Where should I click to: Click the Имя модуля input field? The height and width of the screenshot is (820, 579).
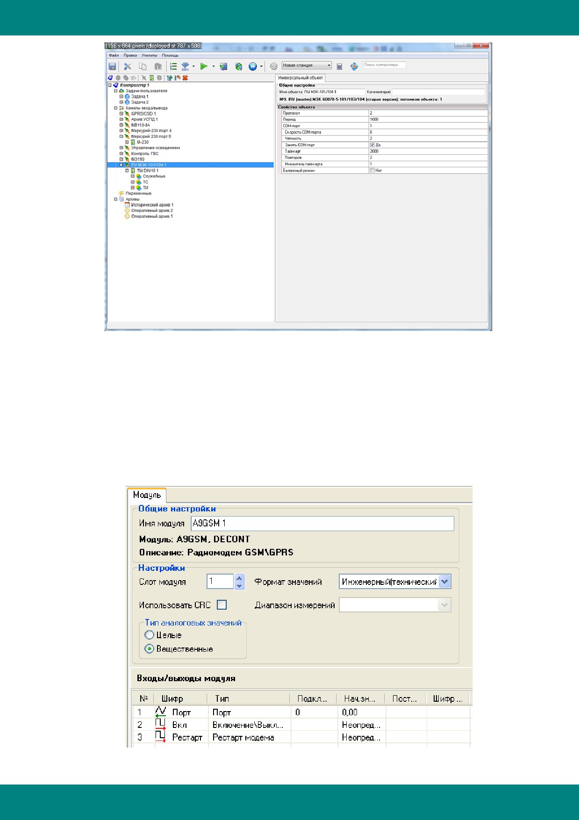tap(322, 524)
